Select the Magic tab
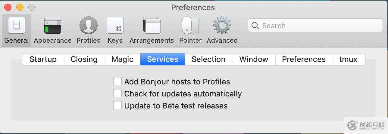Image resolution: width=388 pixels, height=134 pixels. 122,59
